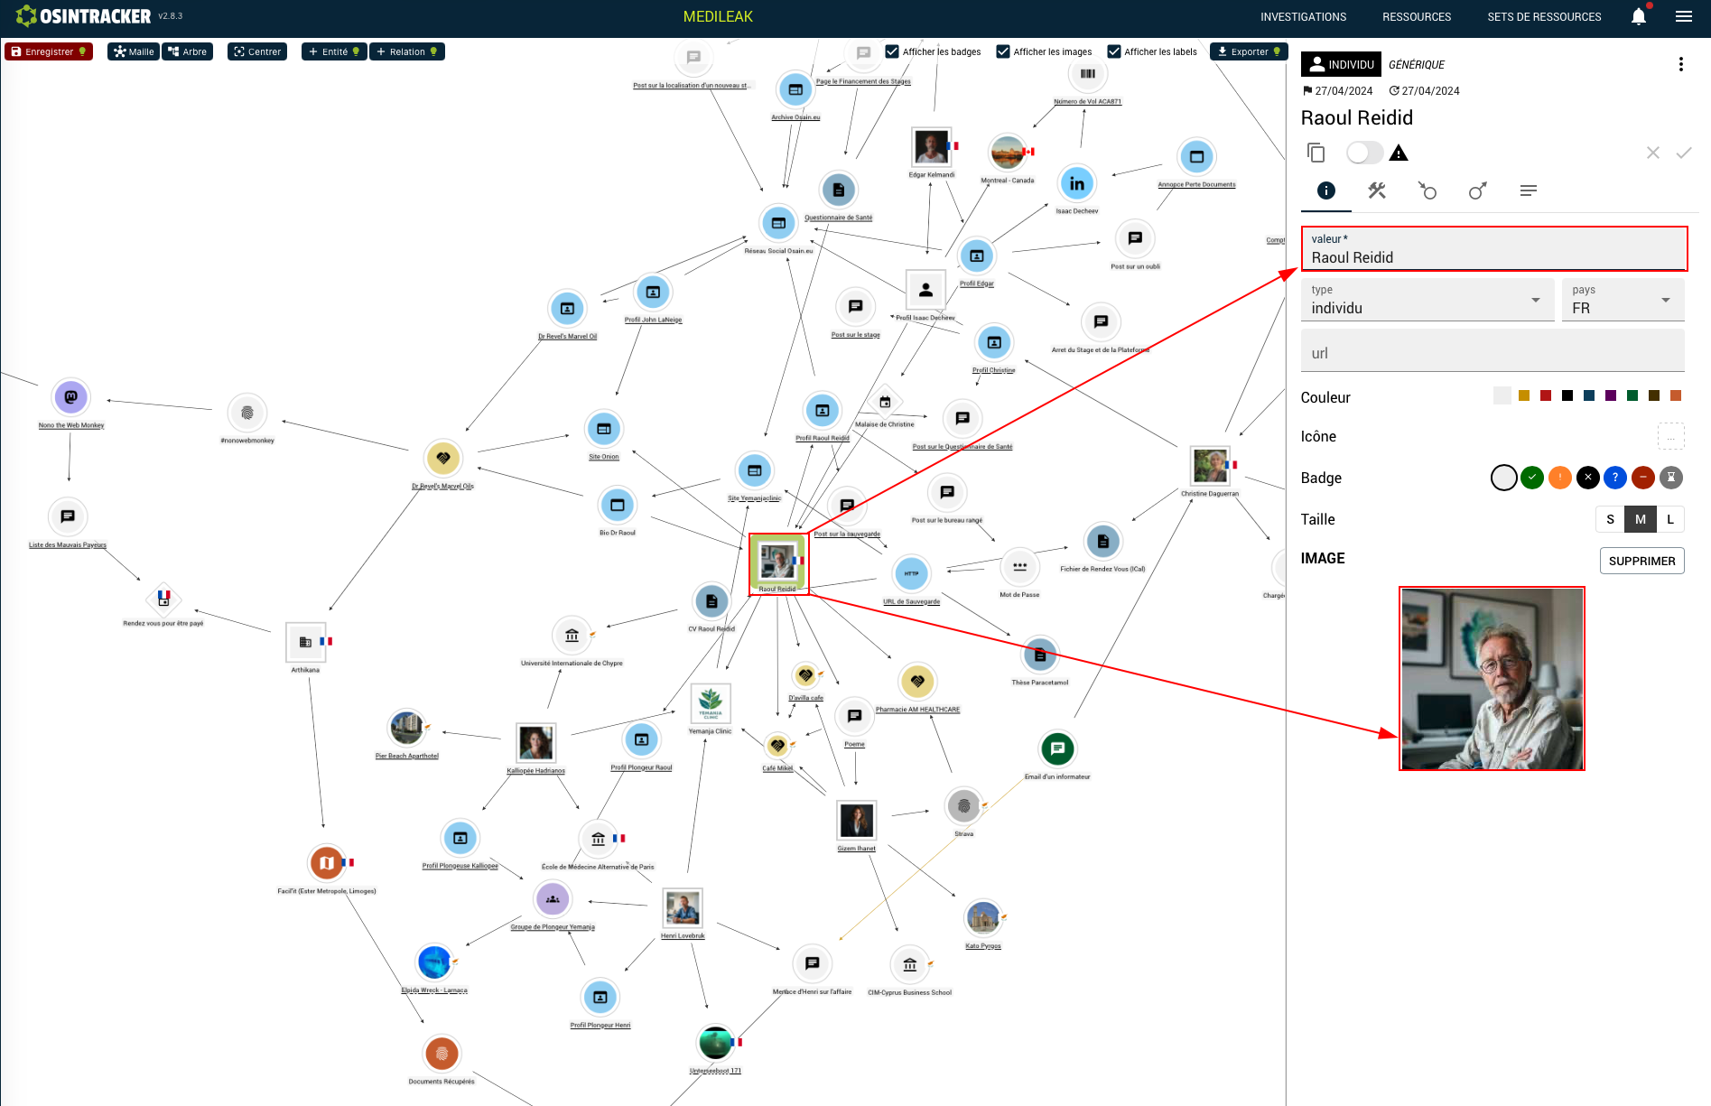The image size is (1711, 1106).
Task: Switch layout to Arbre
Action: (x=188, y=51)
